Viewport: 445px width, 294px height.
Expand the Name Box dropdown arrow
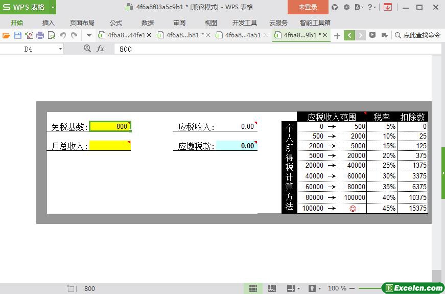click(60, 49)
